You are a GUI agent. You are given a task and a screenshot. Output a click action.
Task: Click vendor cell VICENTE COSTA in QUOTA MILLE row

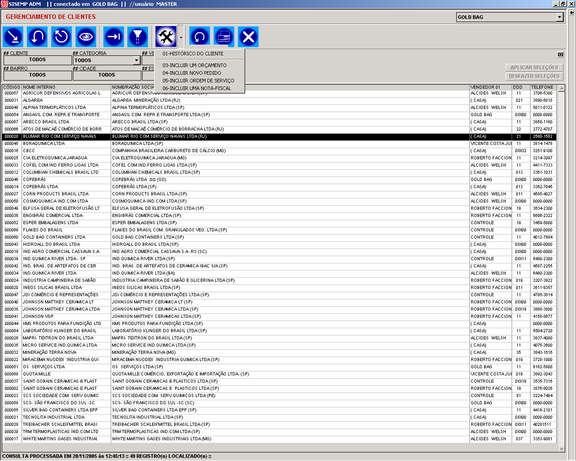[x=490, y=374]
